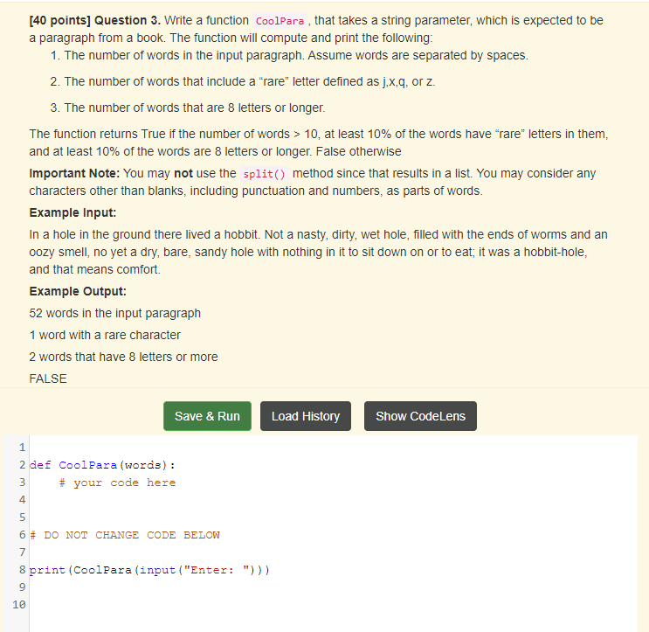Click the '[40 points] Question 3.' heading
The height and width of the screenshot is (632, 649).
point(95,20)
